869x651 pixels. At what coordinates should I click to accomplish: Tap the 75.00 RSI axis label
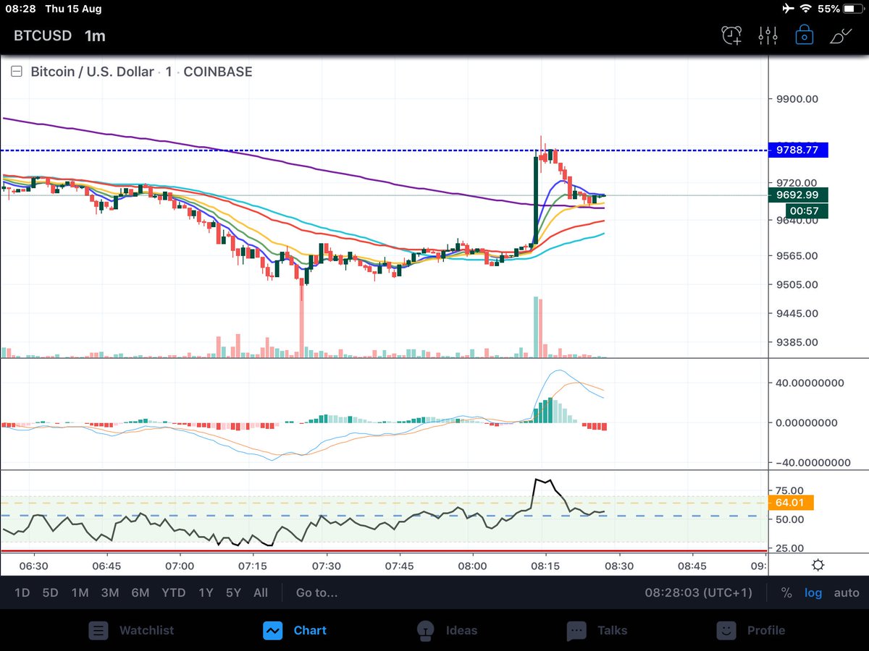pos(790,490)
